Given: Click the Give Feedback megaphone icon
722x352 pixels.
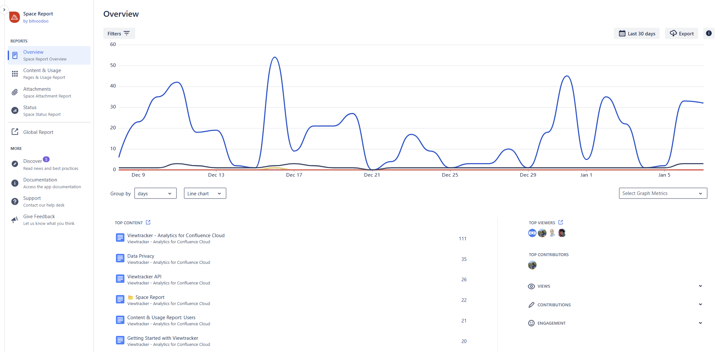Looking at the screenshot, I should click(x=15, y=220).
